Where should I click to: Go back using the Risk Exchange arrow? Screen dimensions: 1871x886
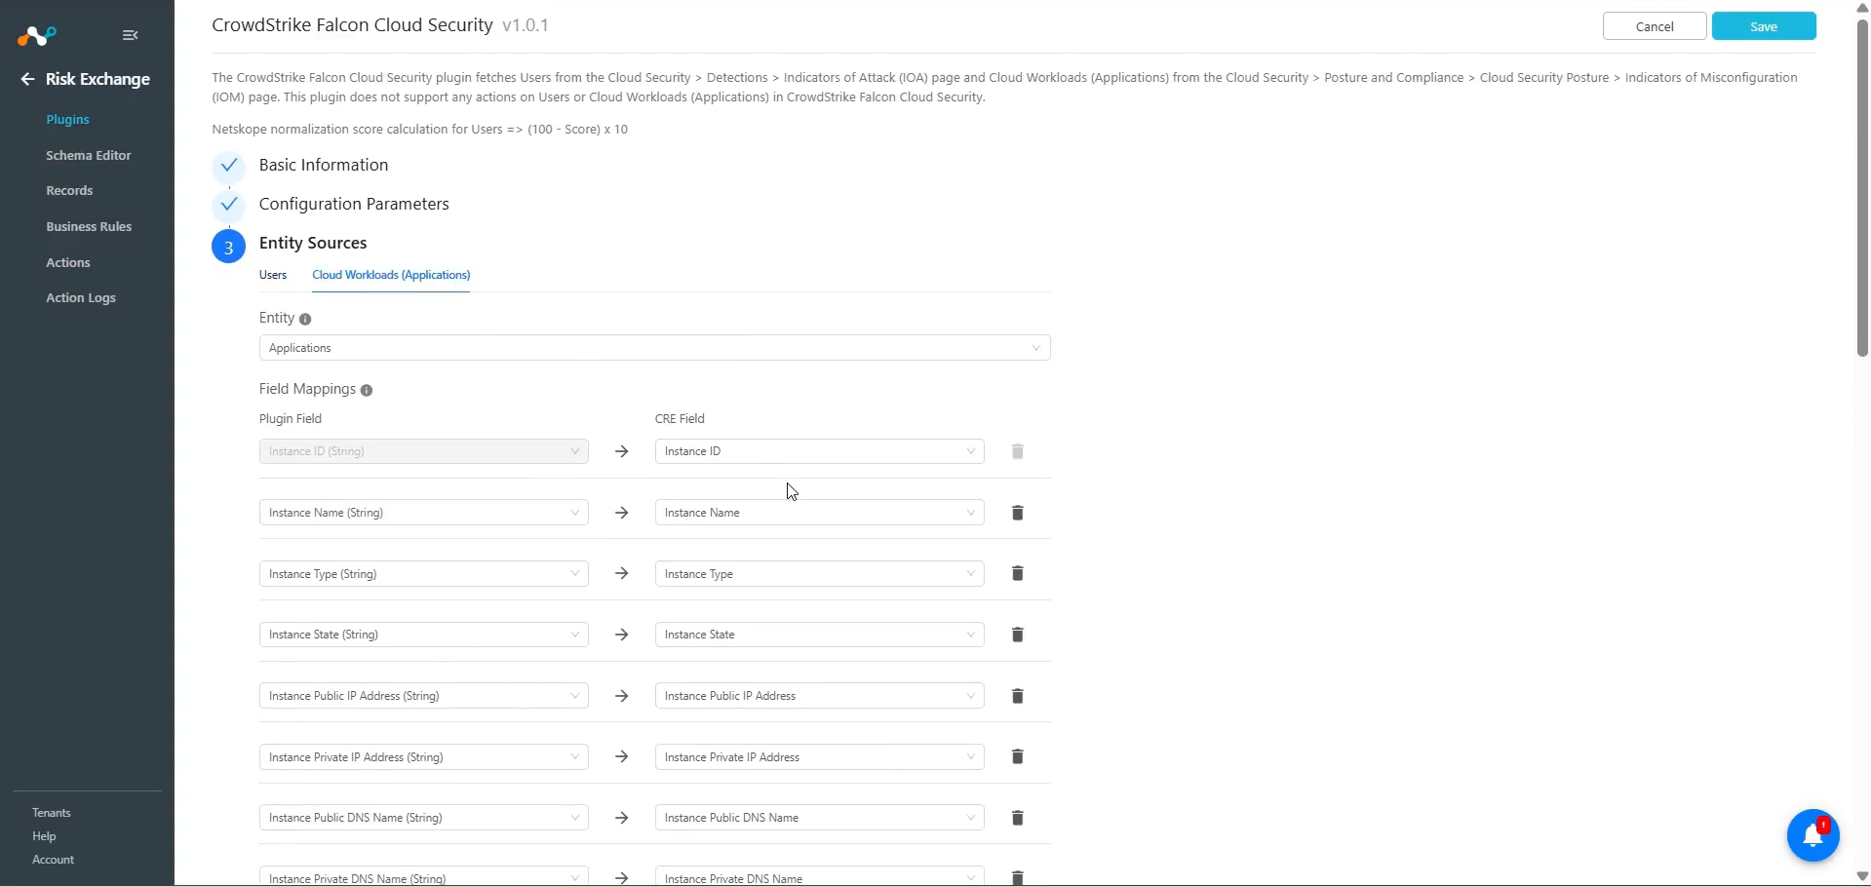27,79
